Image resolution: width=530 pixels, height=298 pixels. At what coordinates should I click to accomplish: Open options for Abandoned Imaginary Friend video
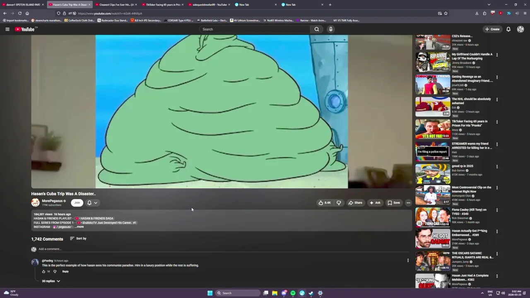(x=497, y=77)
